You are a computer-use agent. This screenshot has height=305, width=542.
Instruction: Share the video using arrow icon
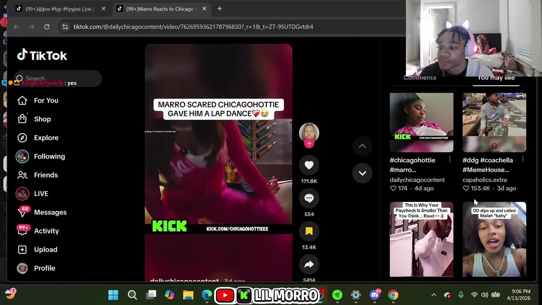(309, 264)
